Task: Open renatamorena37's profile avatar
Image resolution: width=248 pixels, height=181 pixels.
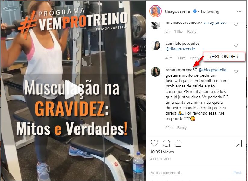Action: click(155, 72)
